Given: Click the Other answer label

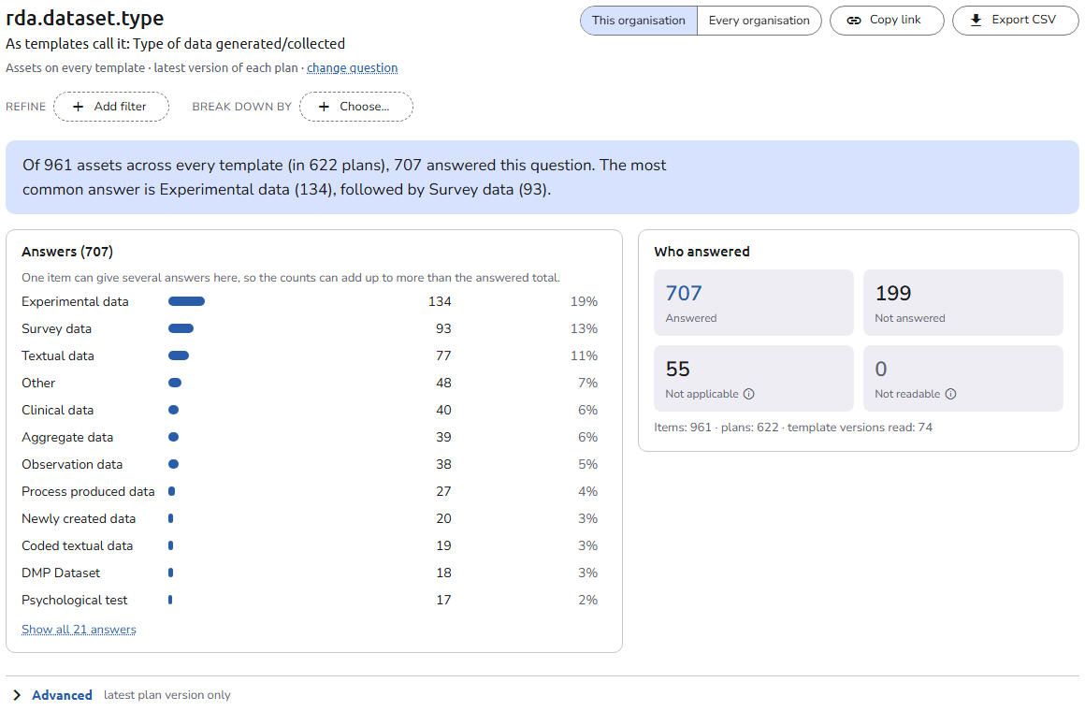Looking at the screenshot, I should pos(38,383).
